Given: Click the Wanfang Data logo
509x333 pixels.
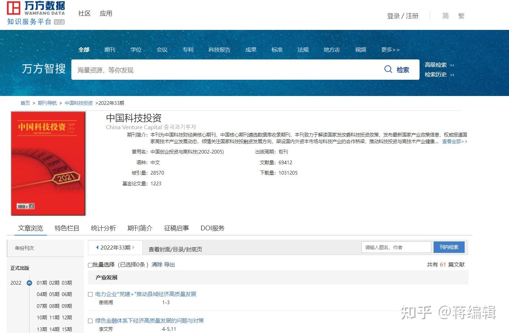Looking at the screenshot, I should tap(36, 13).
